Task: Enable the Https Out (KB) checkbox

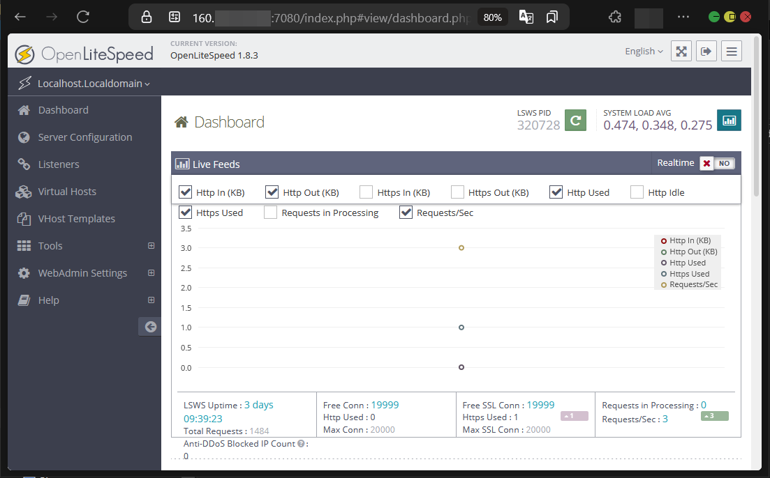Action: 457,192
